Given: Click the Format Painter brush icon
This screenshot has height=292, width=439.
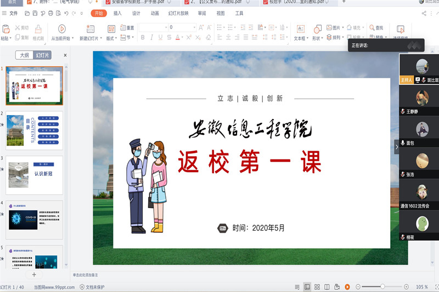Looking at the screenshot, I should tap(38, 28).
